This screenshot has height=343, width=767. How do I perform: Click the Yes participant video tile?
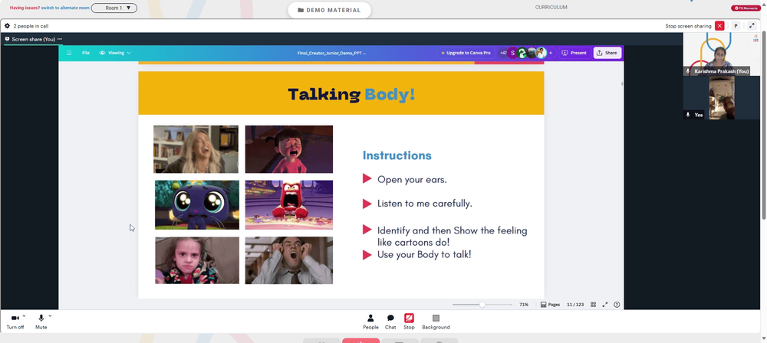[x=722, y=98]
